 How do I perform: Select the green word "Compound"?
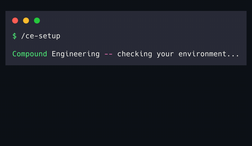pyautogui.click(x=30, y=54)
